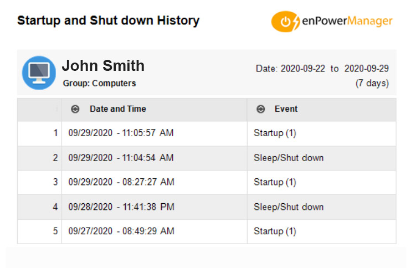Click the Group: Computers label

[x=100, y=83]
